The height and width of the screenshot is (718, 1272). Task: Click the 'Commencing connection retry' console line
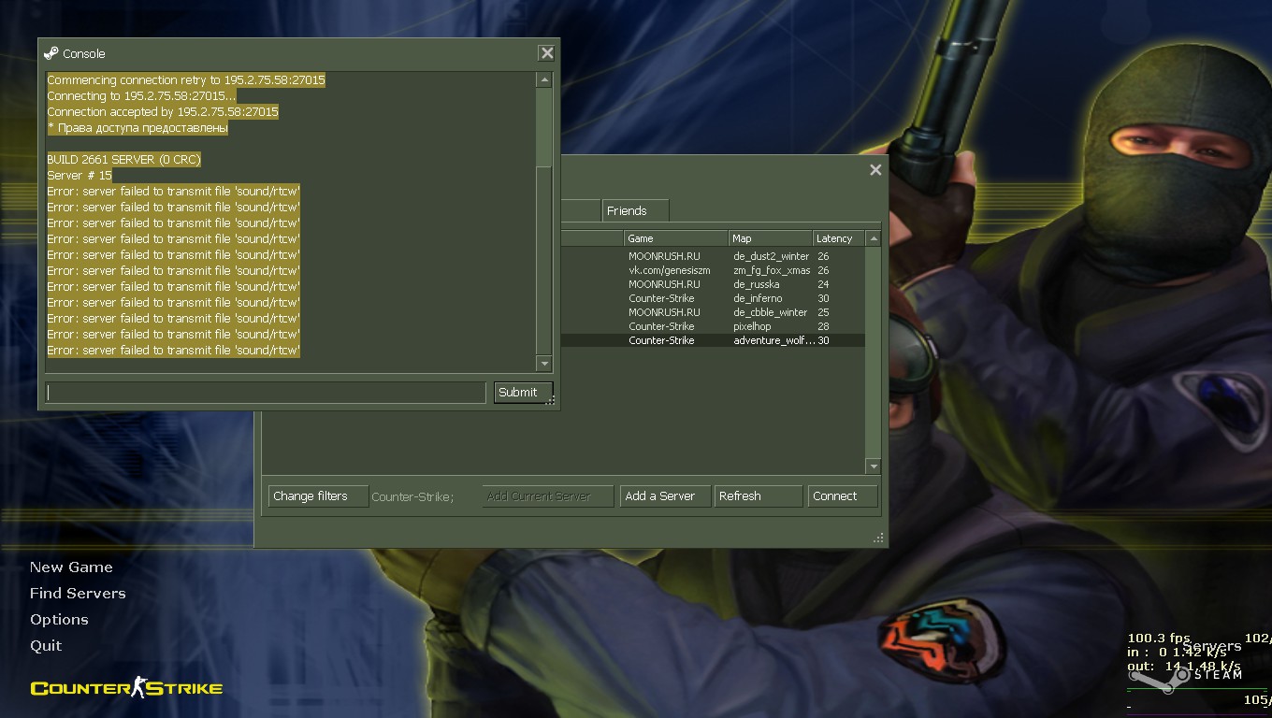coord(186,80)
